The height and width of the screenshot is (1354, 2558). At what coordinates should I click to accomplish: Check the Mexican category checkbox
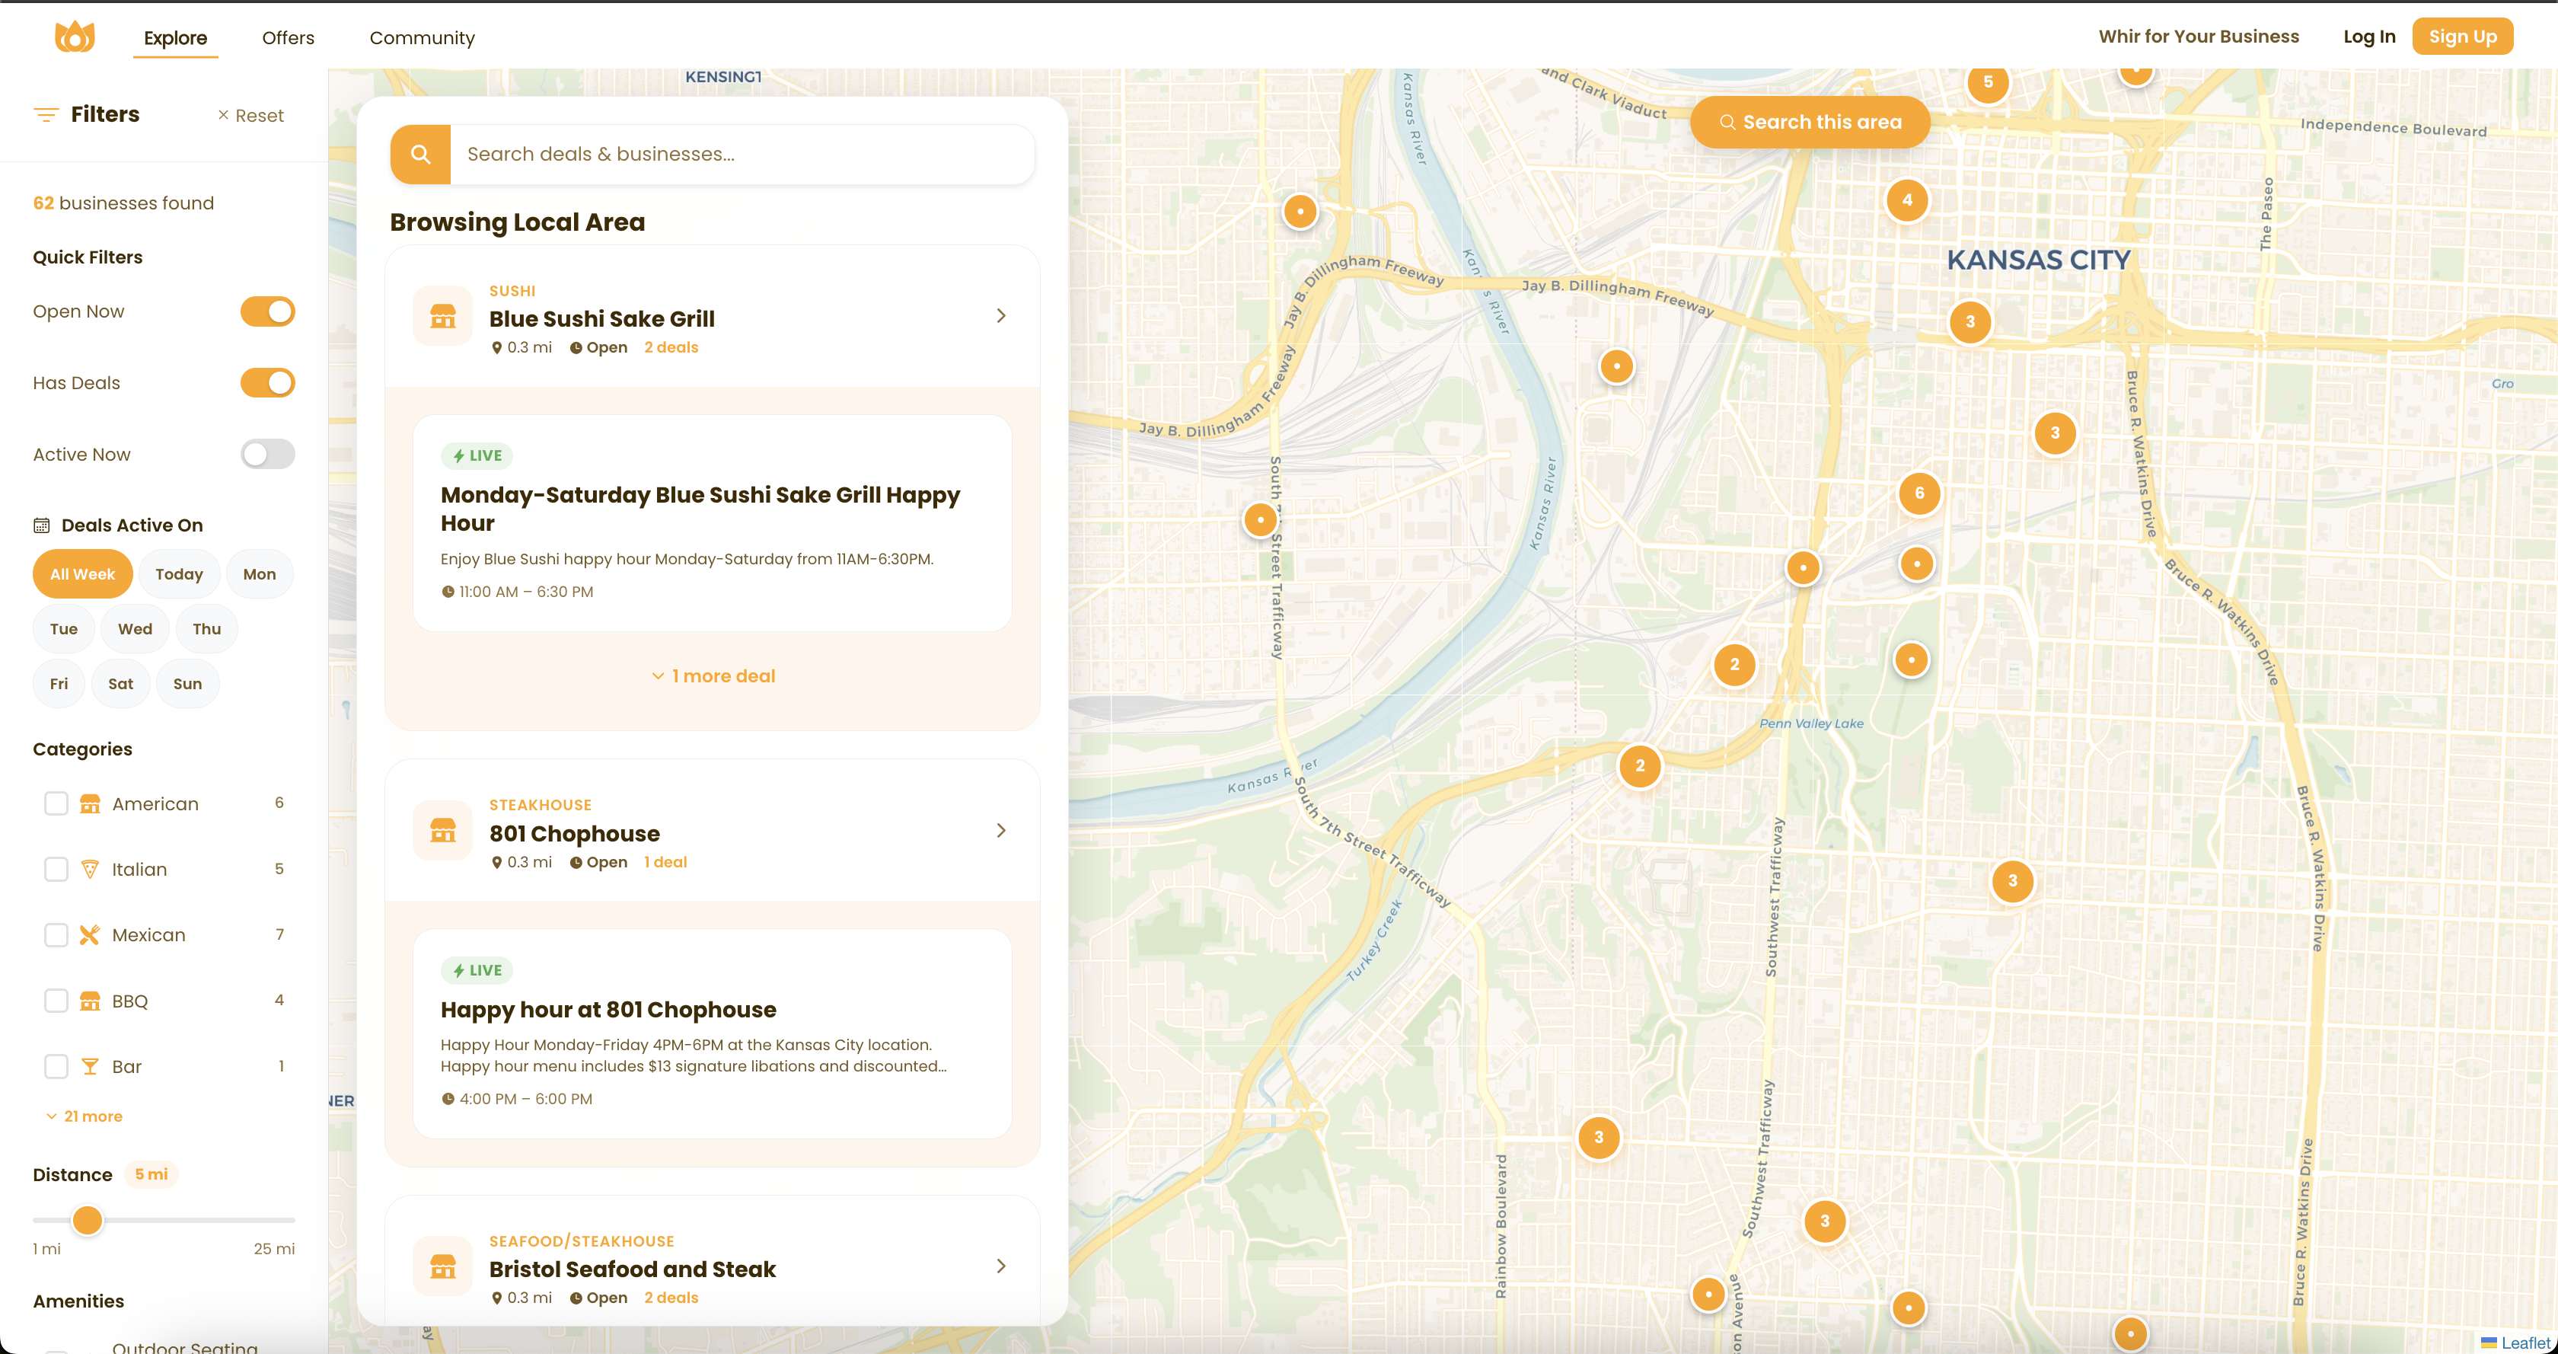pyautogui.click(x=56, y=935)
